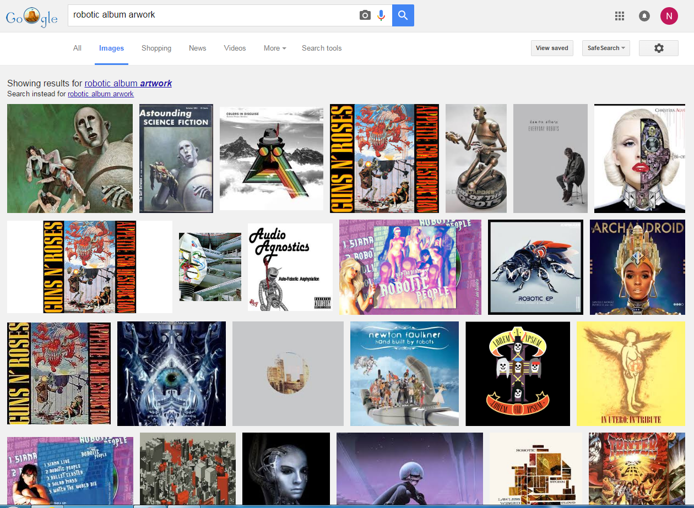The image size is (694, 508).
Task: Open gray circle cityscape thumbnail
Action: pyautogui.click(x=288, y=374)
